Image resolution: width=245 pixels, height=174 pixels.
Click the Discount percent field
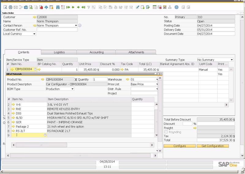(187, 124)
